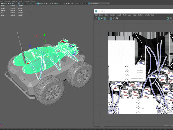Toggle the viewport grid display button
Viewport: 173px width, 130px height.
point(19,3)
